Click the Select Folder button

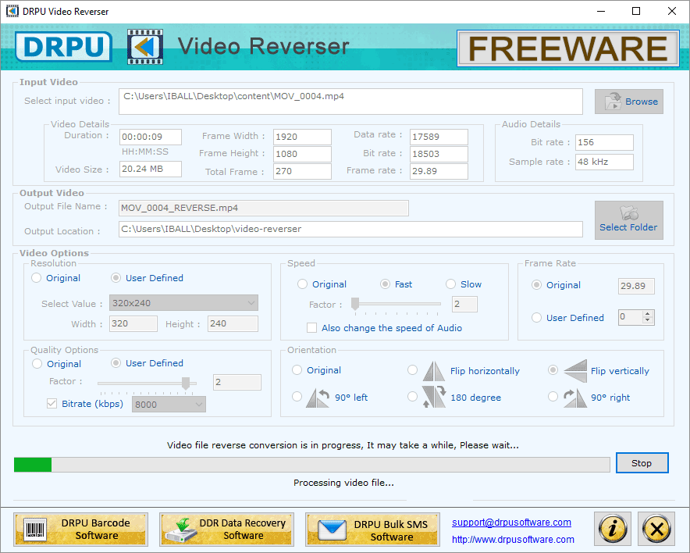click(629, 220)
